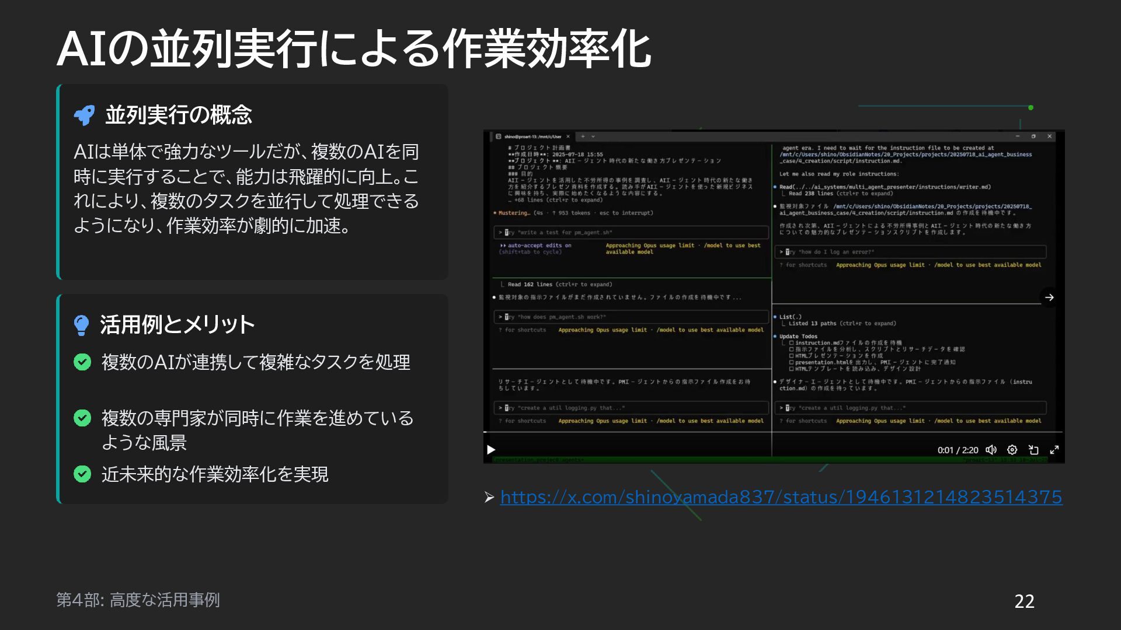Click the video progress bar

pos(772,433)
